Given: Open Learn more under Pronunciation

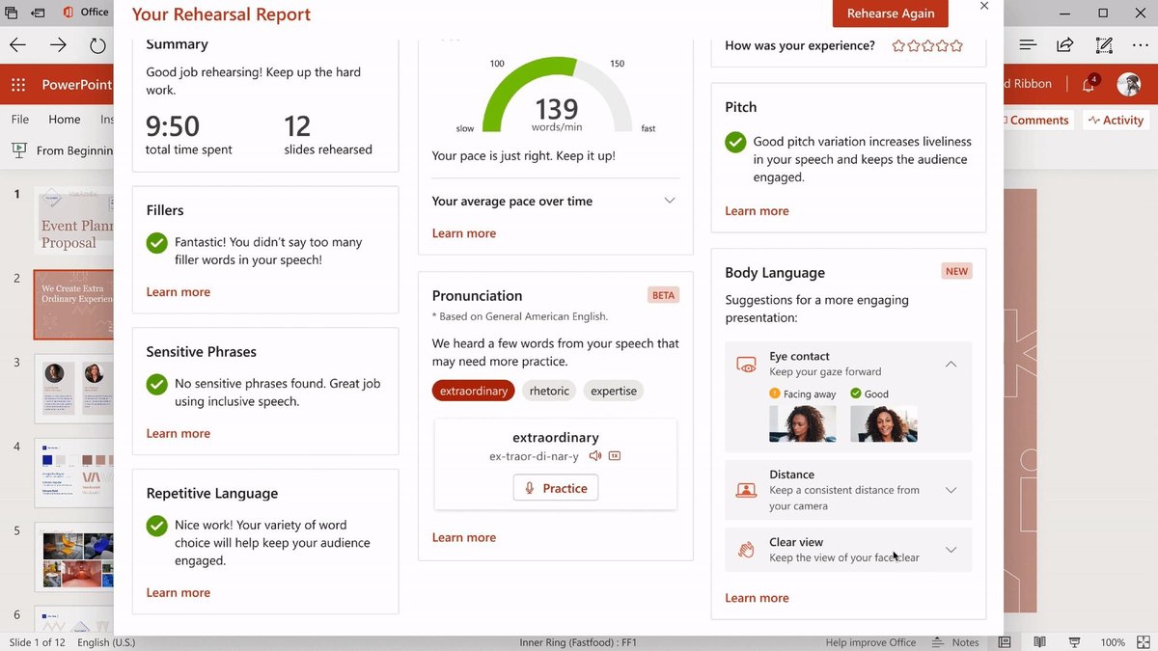Looking at the screenshot, I should click(x=464, y=537).
